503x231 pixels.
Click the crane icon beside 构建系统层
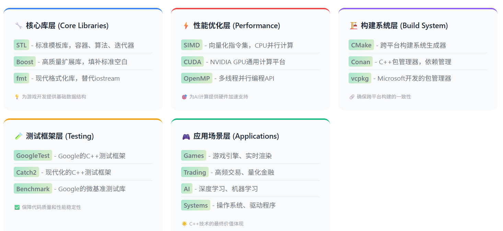[x=353, y=26]
